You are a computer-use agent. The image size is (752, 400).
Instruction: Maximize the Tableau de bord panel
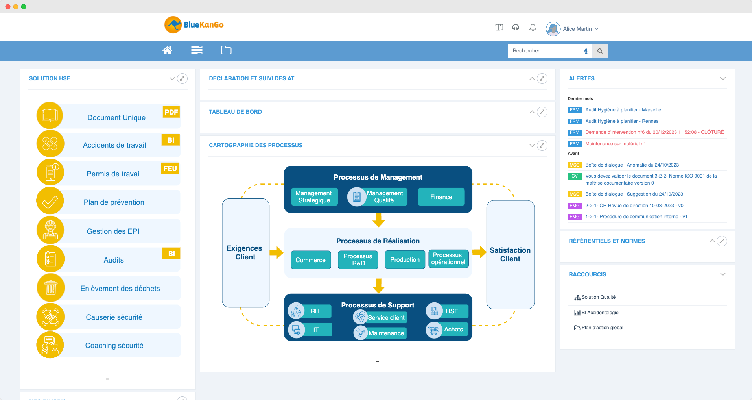542,112
